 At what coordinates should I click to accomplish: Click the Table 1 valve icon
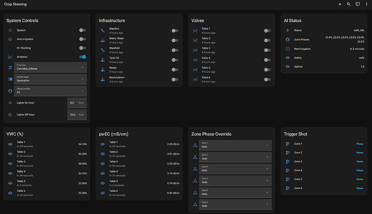pyautogui.click(x=195, y=31)
